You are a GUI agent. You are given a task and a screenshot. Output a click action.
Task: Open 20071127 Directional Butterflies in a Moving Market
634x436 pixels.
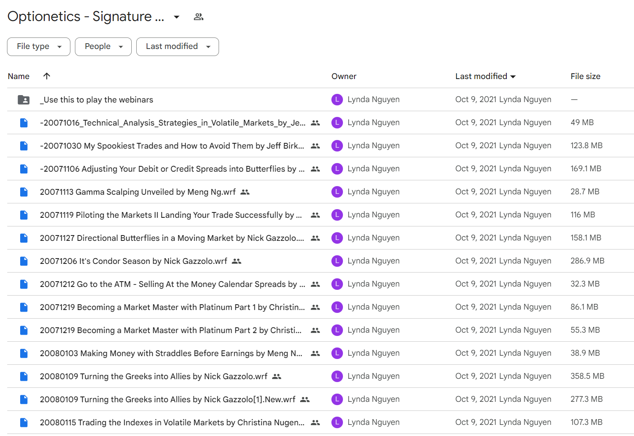pos(172,238)
